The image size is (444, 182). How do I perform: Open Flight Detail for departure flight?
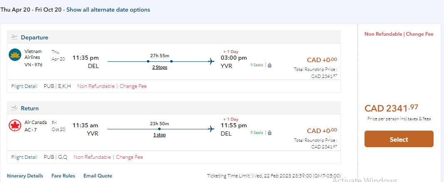click(x=24, y=86)
